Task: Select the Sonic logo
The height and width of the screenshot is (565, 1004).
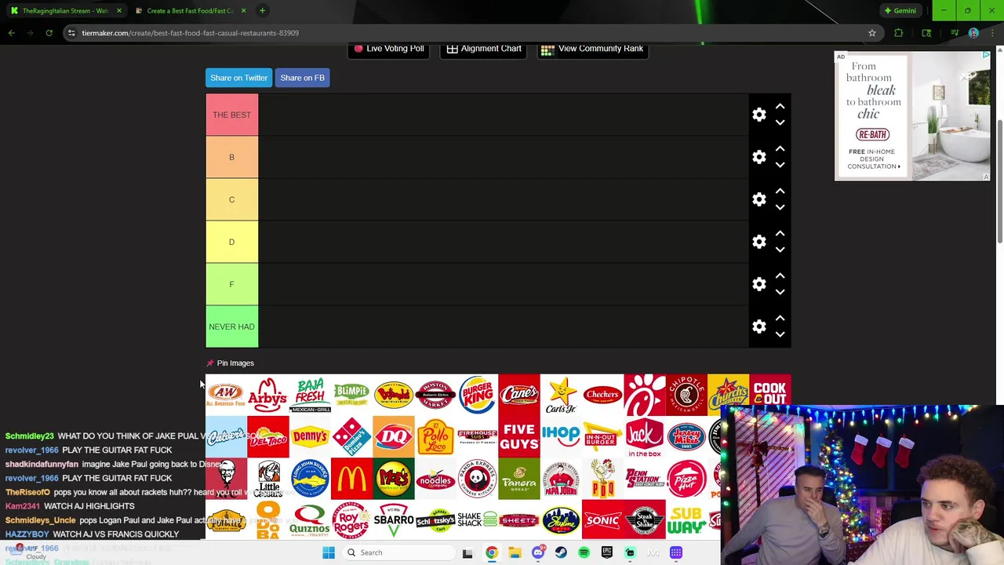Action: click(602, 520)
